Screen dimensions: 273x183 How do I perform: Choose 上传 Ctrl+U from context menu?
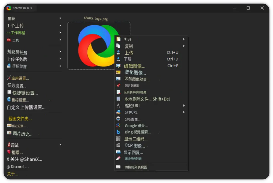[151, 52]
